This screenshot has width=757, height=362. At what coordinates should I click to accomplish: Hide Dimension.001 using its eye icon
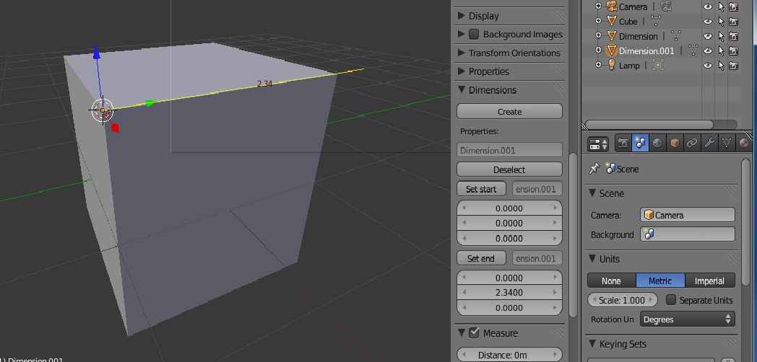(708, 50)
